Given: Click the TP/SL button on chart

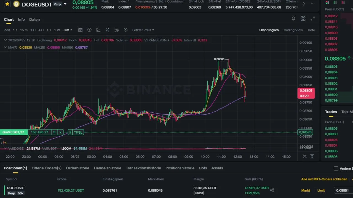Looking at the screenshot, I should tap(78, 132).
